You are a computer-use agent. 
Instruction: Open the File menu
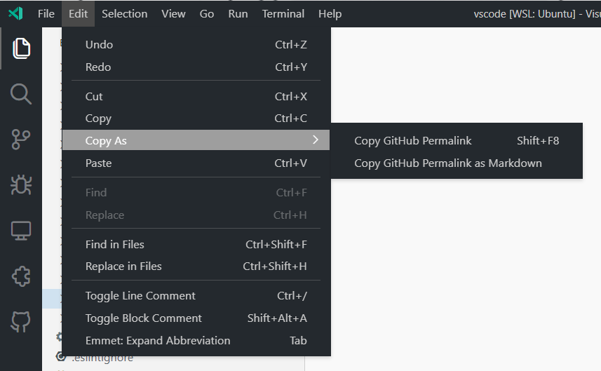[46, 13]
